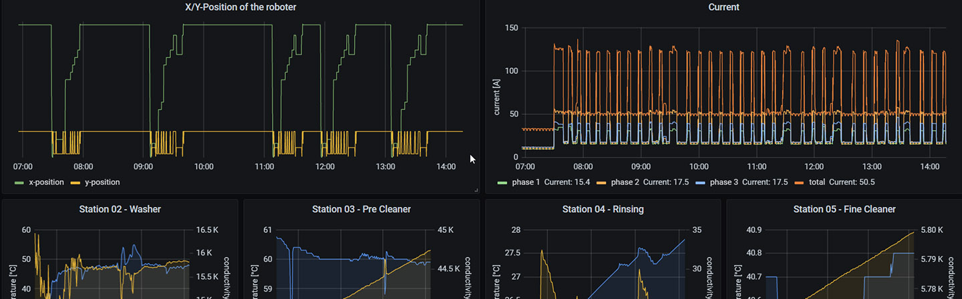Open the Station 04 - Rinsing panel title

603,209
